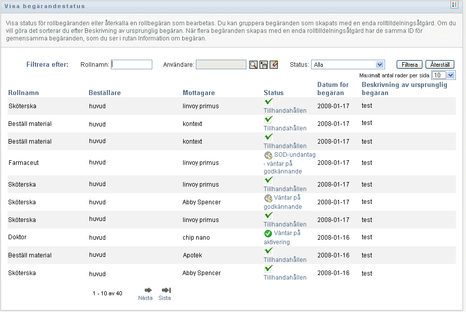Open the Status filter dropdown
Image resolution: width=466 pixels, height=312 pixels.
379,65
